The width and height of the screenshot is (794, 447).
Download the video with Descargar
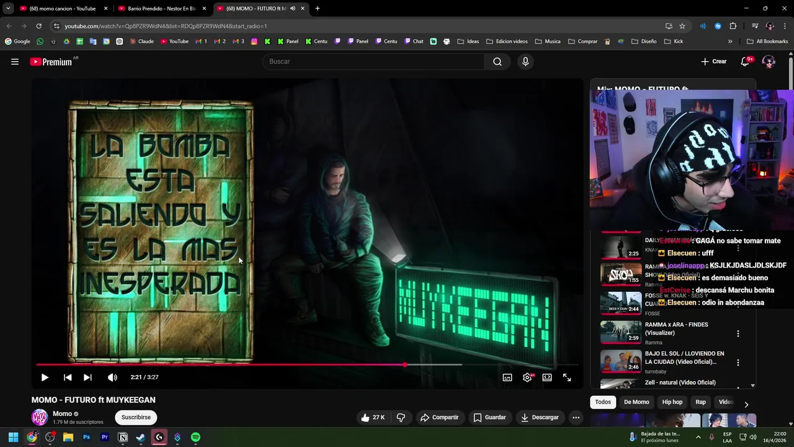pos(540,417)
